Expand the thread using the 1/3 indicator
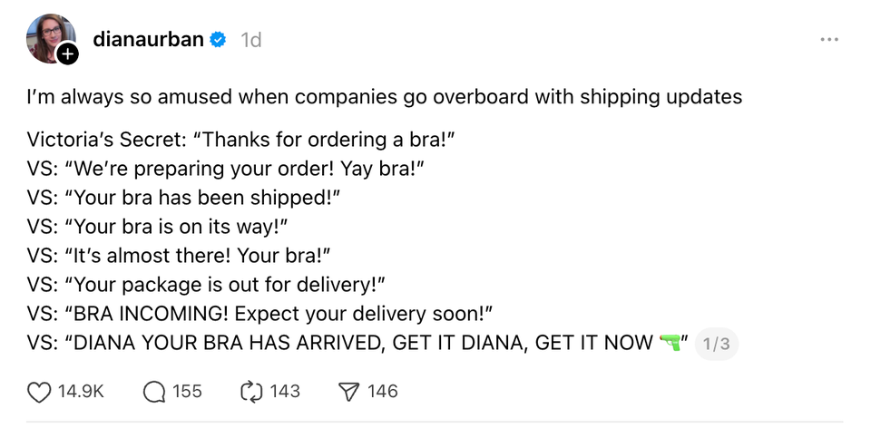 point(716,344)
